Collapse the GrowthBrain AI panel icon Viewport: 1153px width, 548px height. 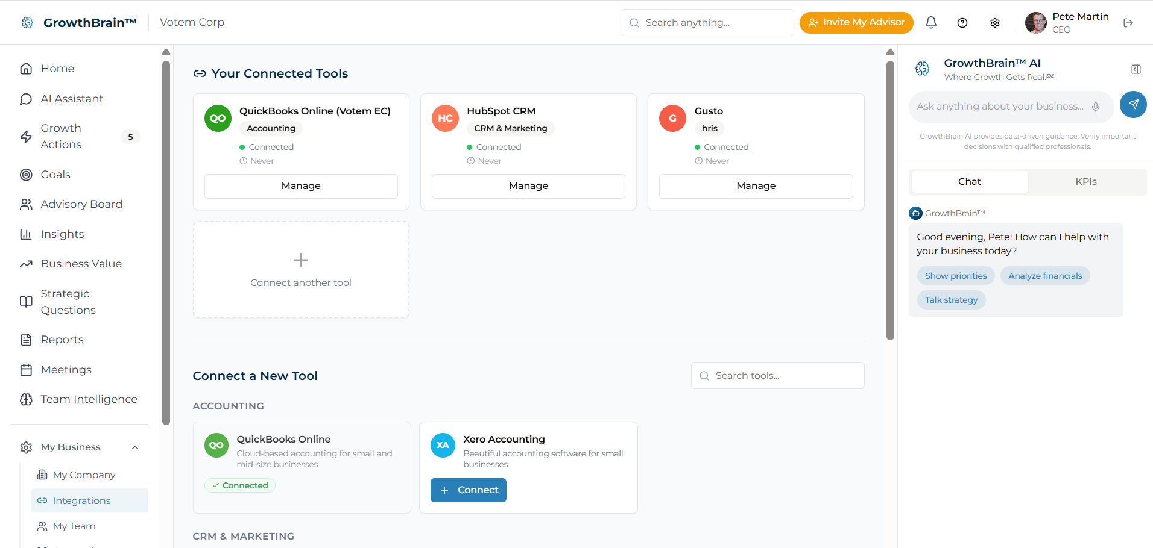click(x=1136, y=69)
